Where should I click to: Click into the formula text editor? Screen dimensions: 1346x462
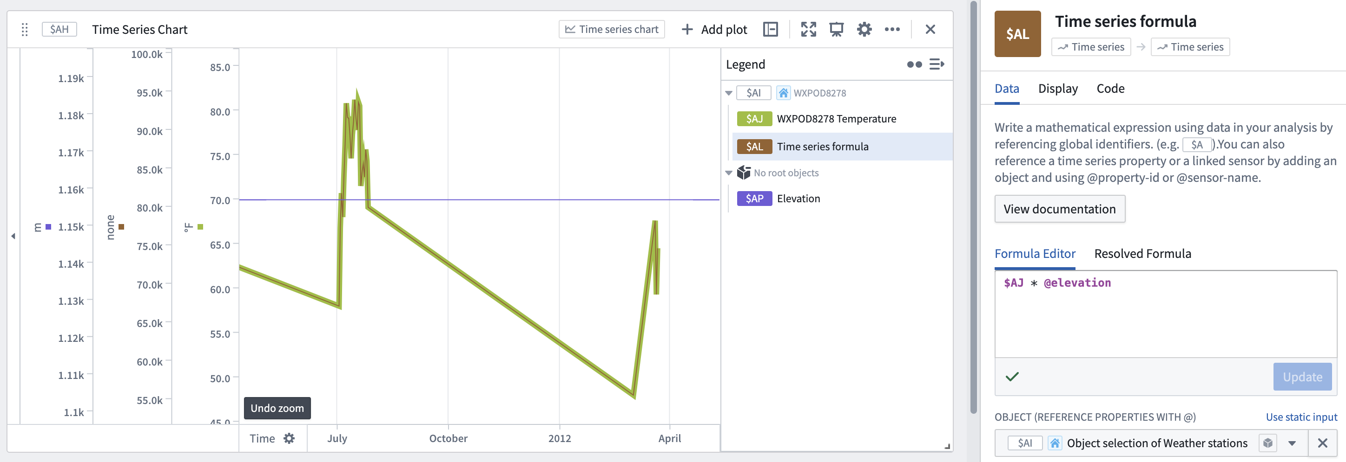click(1165, 314)
